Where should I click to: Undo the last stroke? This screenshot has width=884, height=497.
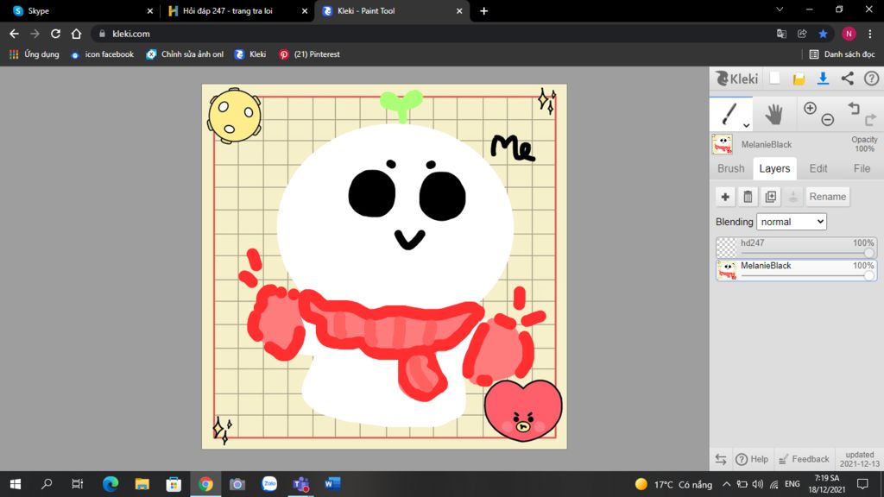pos(854,108)
